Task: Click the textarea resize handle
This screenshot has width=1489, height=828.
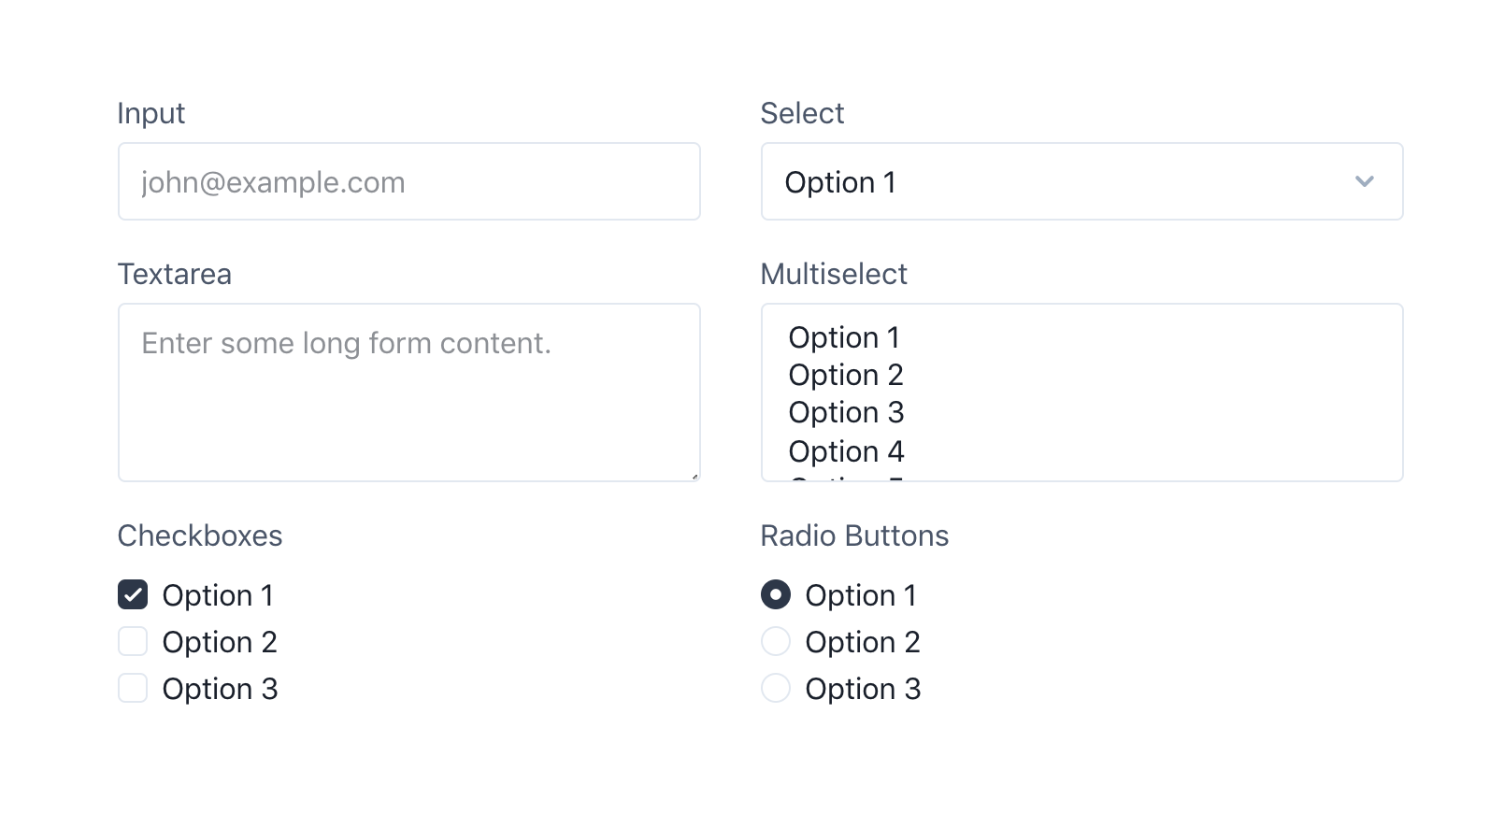Action: 695,476
